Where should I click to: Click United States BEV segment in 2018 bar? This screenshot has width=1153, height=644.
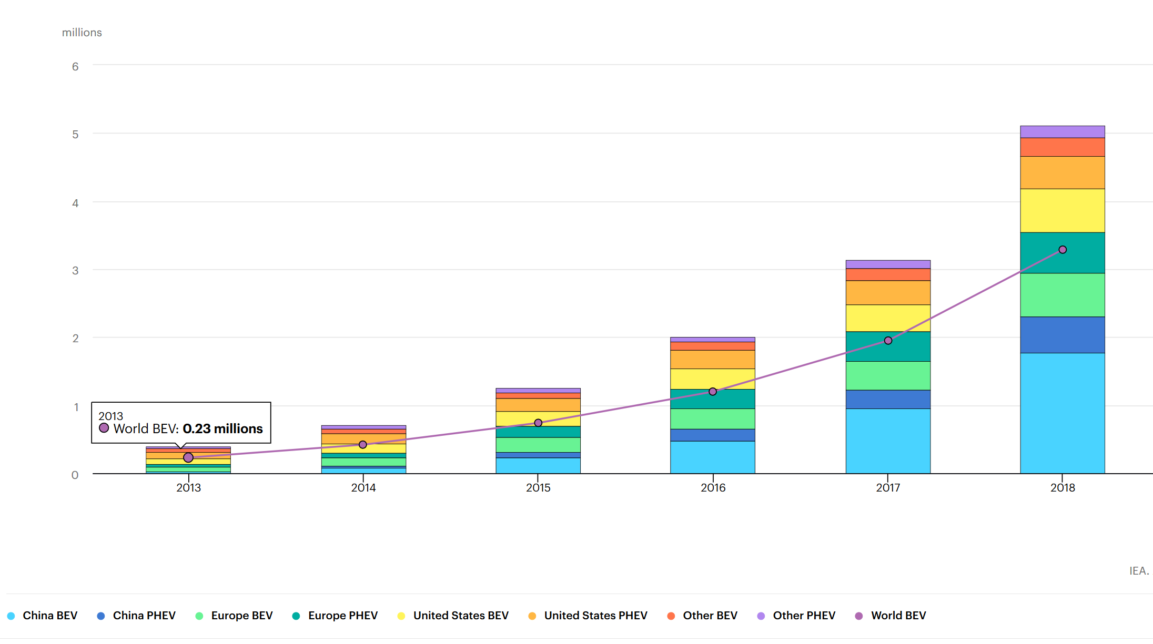tap(1063, 211)
